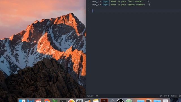Click line number 4 in the gutter
181x102 pixels.
[x=89, y=11]
